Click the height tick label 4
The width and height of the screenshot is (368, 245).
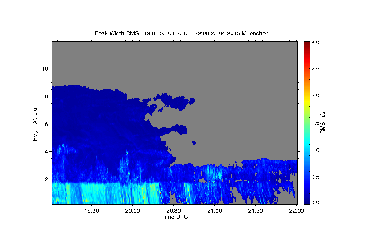point(46,151)
